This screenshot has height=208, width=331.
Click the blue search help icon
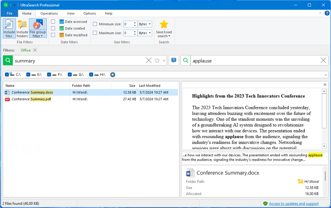point(174,60)
